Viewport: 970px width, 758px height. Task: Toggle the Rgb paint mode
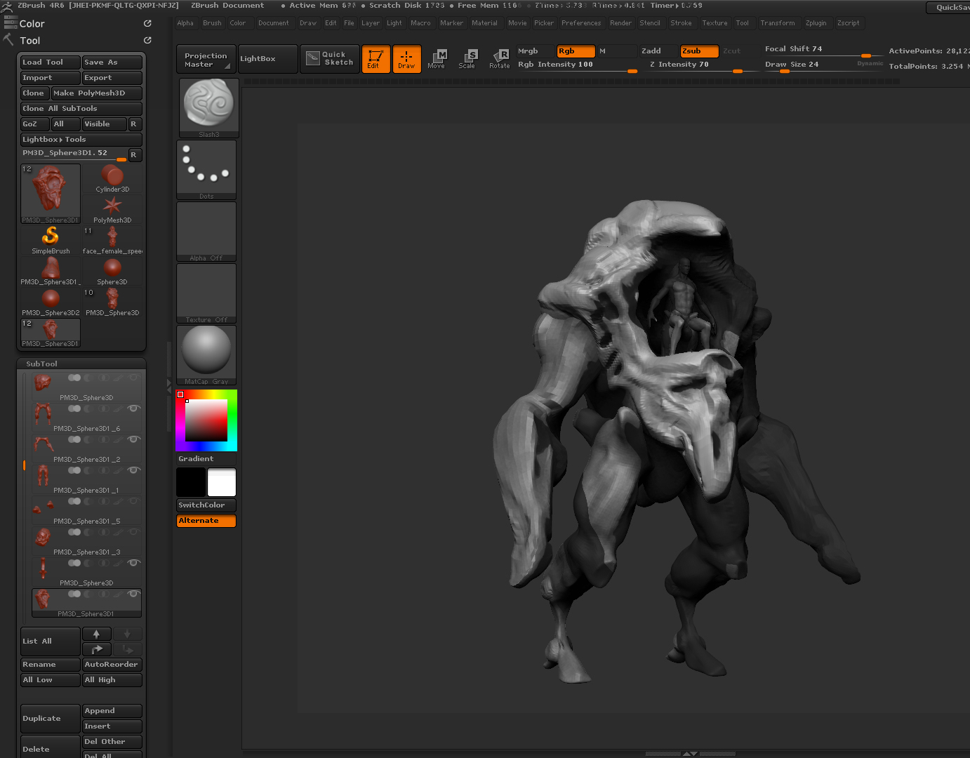click(x=575, y=51)
